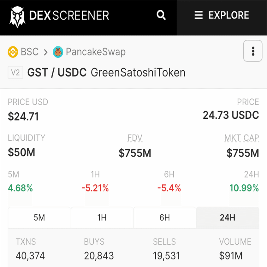The height and width of the screenshot is (267, 267).
Task: Click the PancakeSwap bunny icon
Action: (59, 51)
